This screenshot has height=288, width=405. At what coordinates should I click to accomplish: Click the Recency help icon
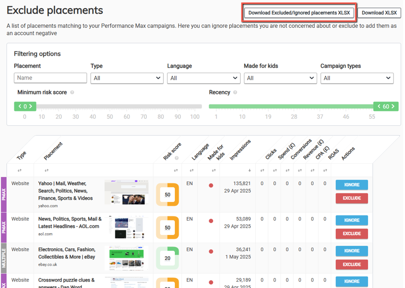point(235,92)
